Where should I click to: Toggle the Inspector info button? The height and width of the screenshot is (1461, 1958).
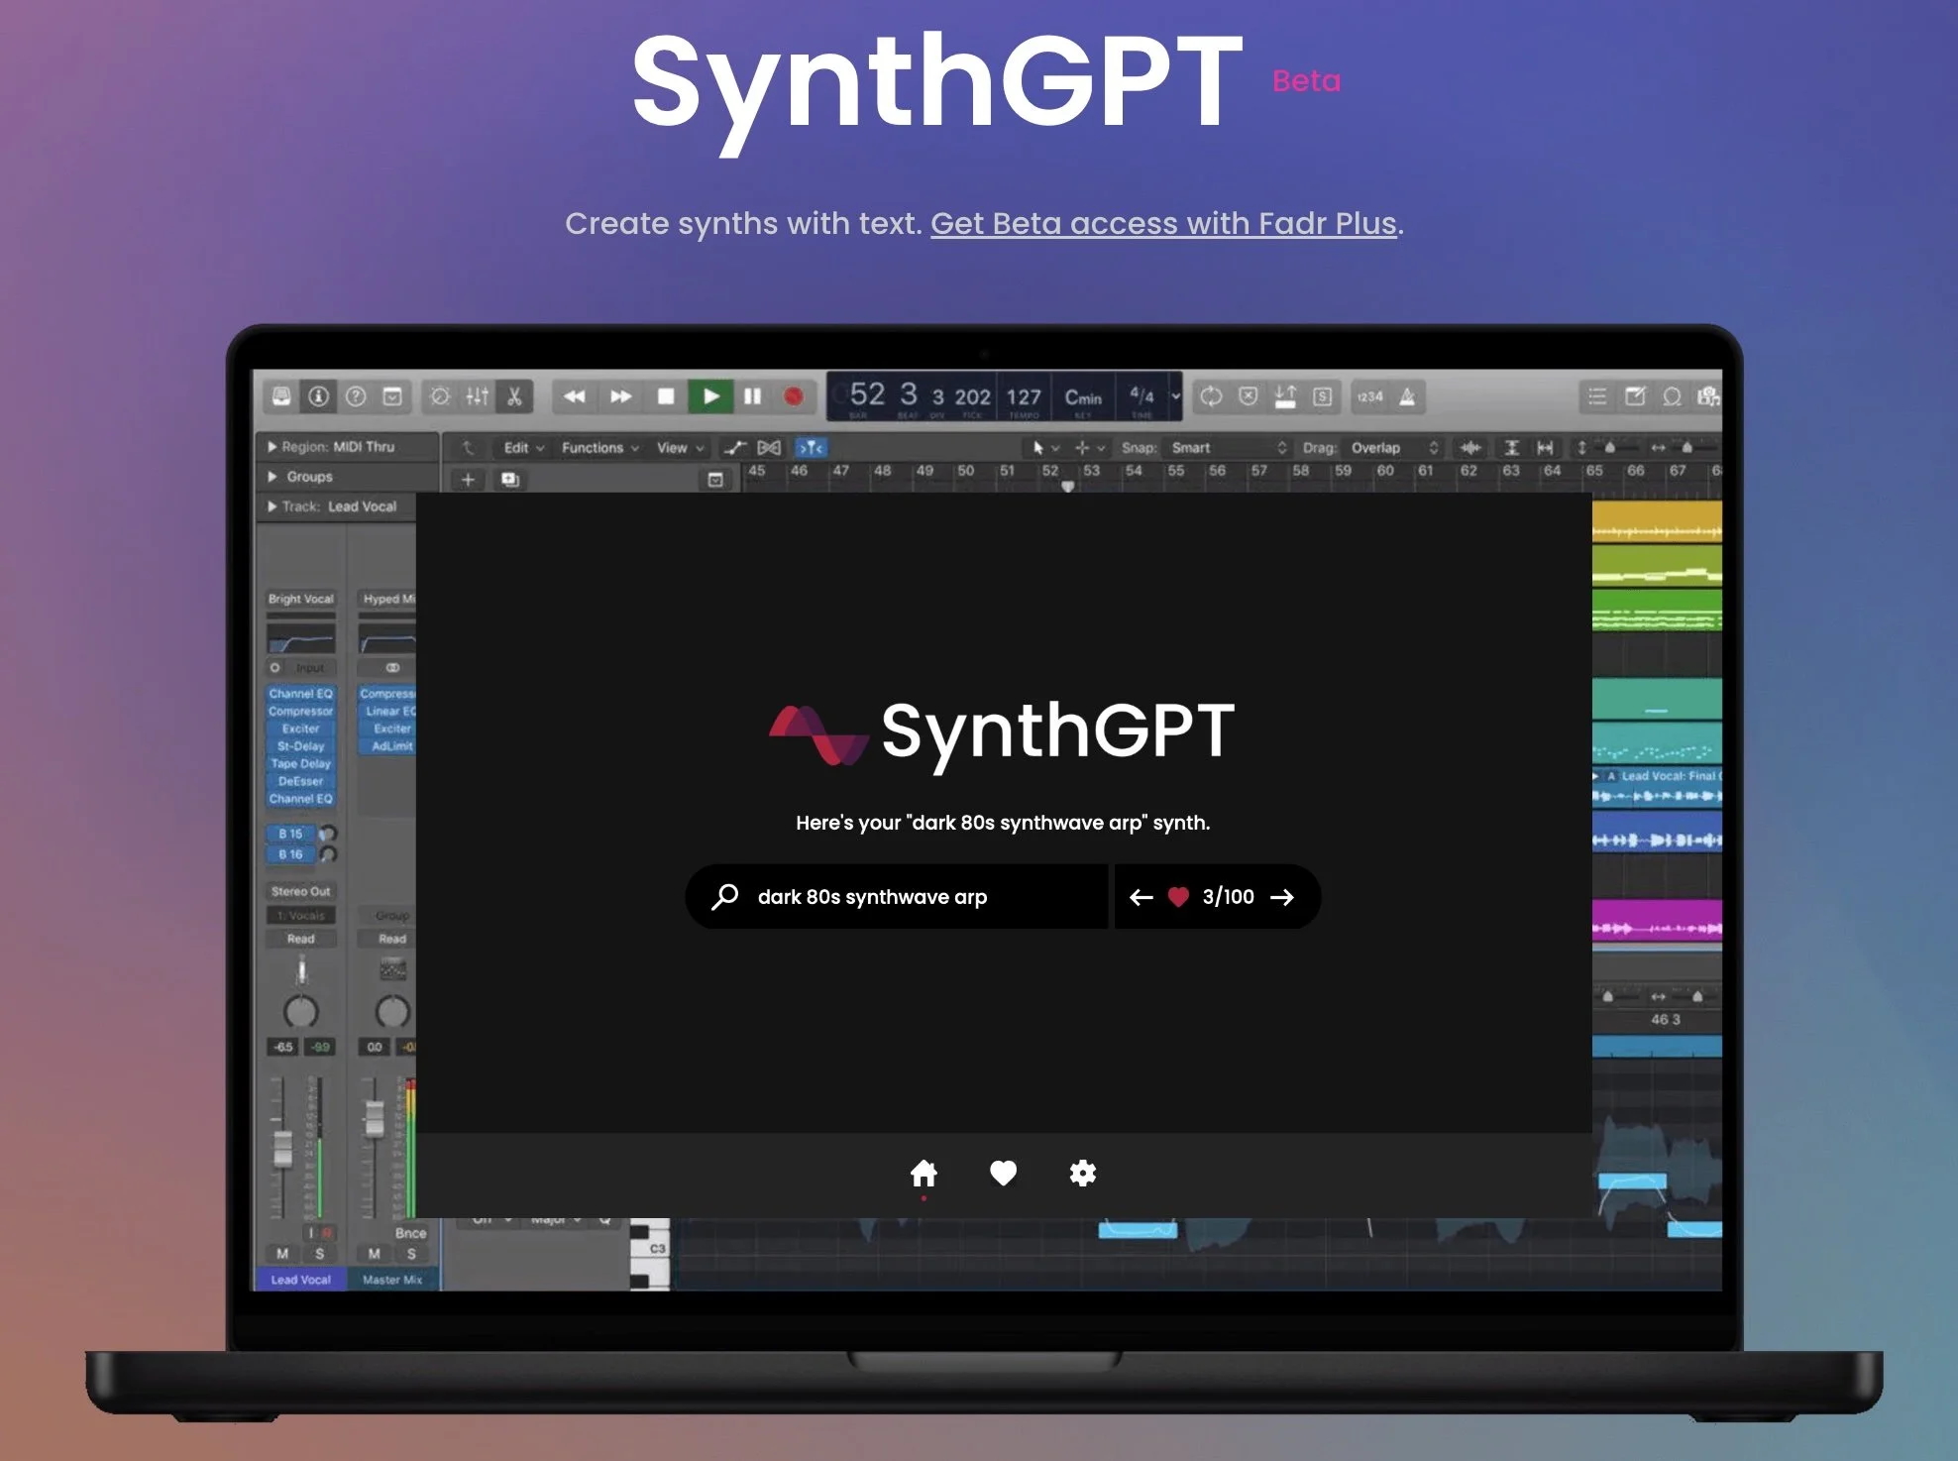318,396
